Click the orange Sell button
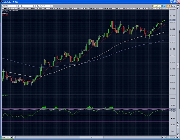Viewport: 180px width, 140px height. pos(169,6)
